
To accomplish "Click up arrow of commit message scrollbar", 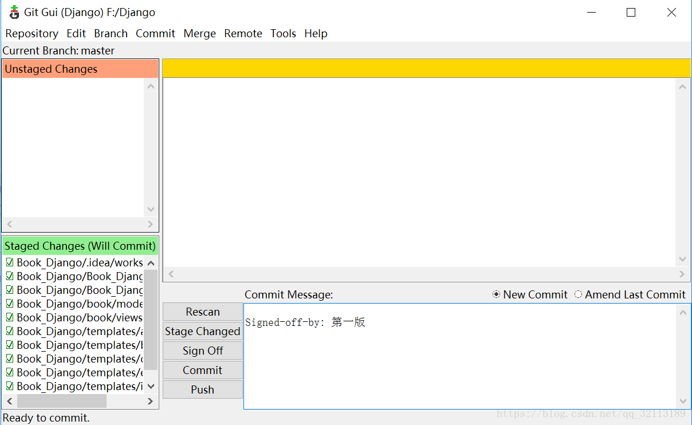I will (683, 312).
